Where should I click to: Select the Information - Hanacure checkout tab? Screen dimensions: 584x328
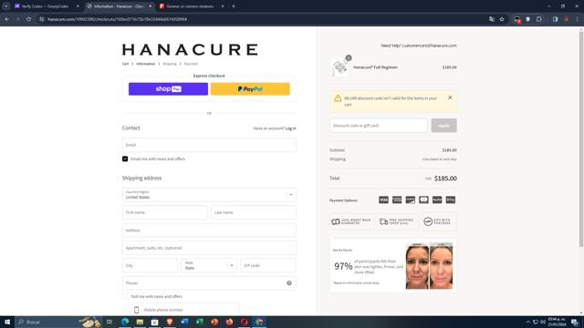119,6
